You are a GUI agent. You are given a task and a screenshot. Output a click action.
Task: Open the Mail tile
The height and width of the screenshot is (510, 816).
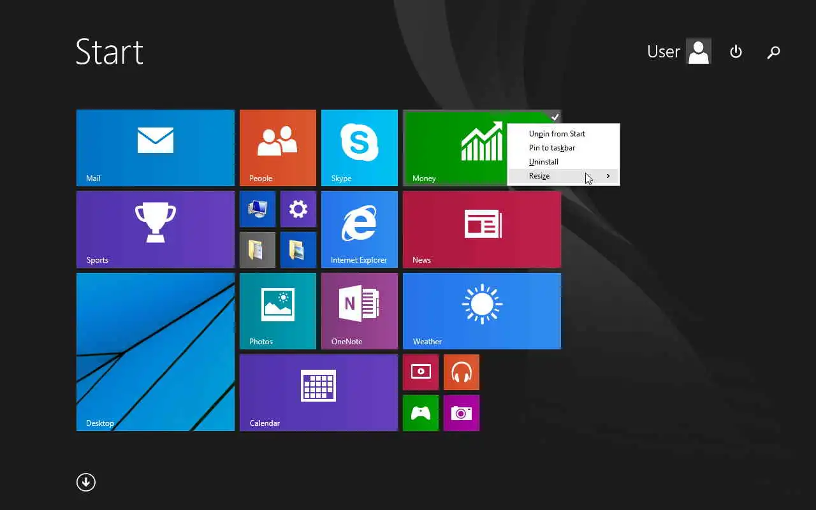pos(156,148)
